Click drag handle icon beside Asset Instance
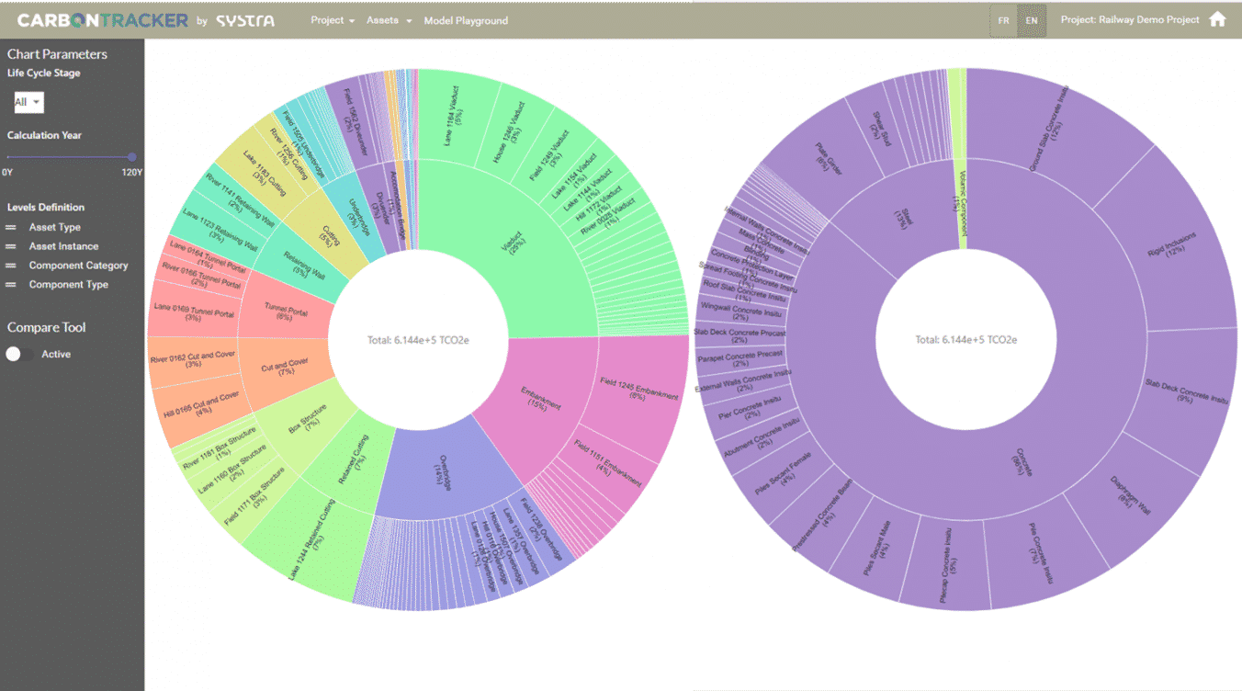This screenshot has height=691, width=1242. pyautogui.click(x=12, y=246)
